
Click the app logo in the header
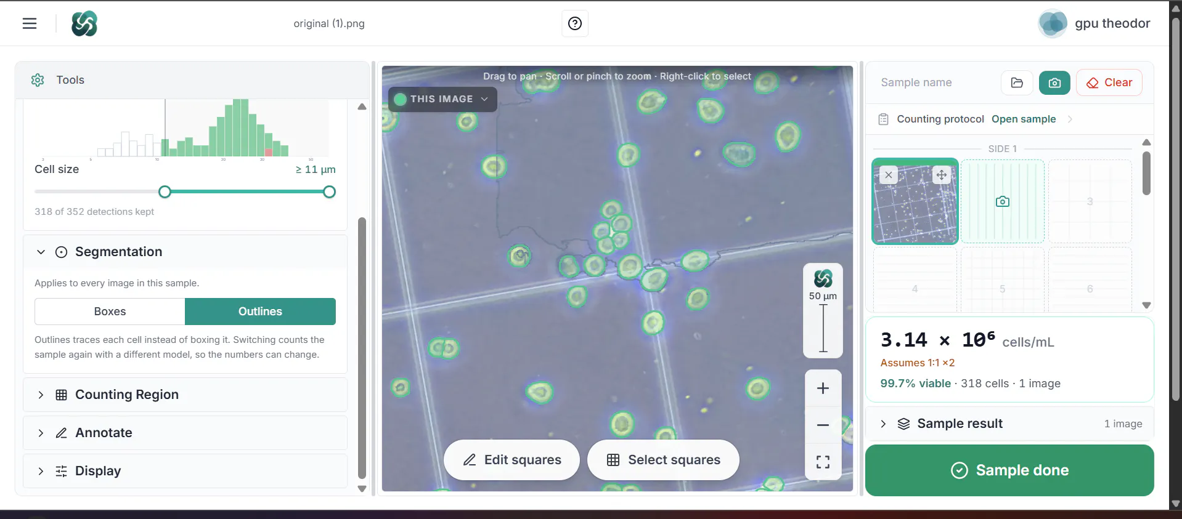(84, 23)
